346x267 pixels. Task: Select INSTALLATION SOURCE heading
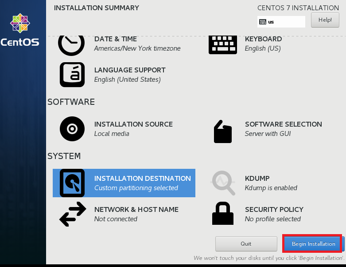click(133, 124)
